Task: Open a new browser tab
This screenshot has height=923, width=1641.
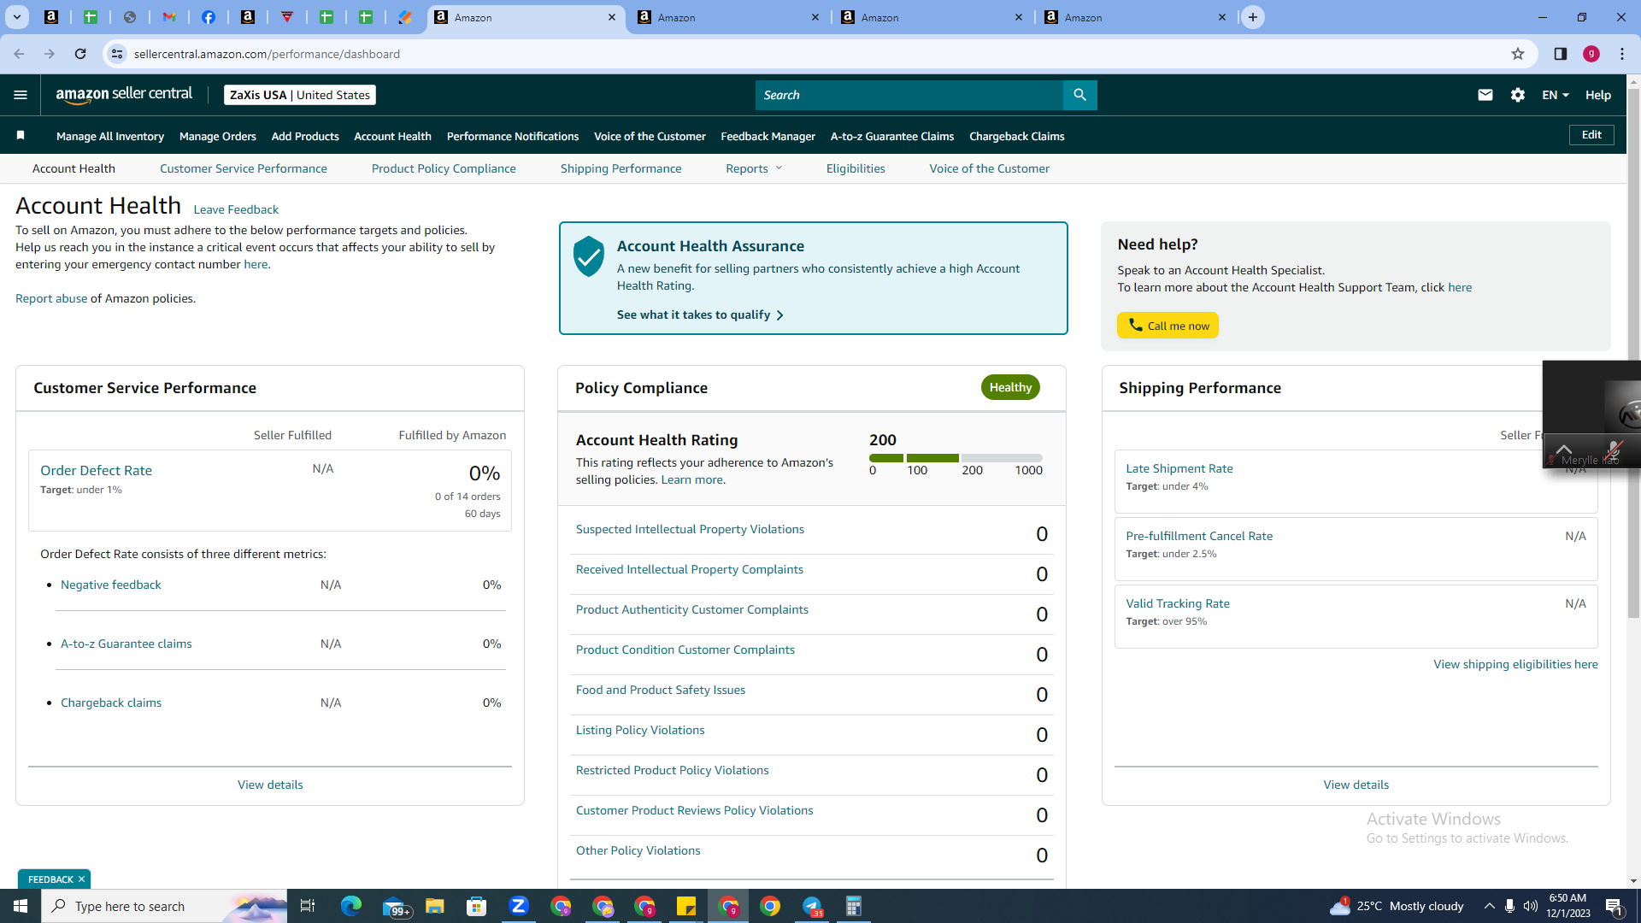Action: click(x=1253, y=17)
